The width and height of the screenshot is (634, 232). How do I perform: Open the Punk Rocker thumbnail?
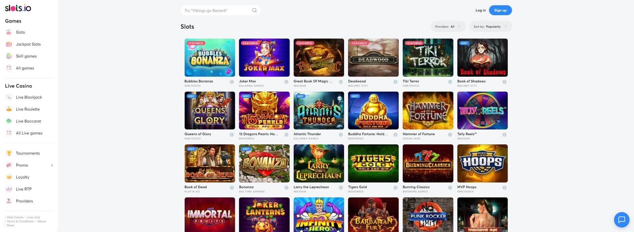tap(428, 215)
